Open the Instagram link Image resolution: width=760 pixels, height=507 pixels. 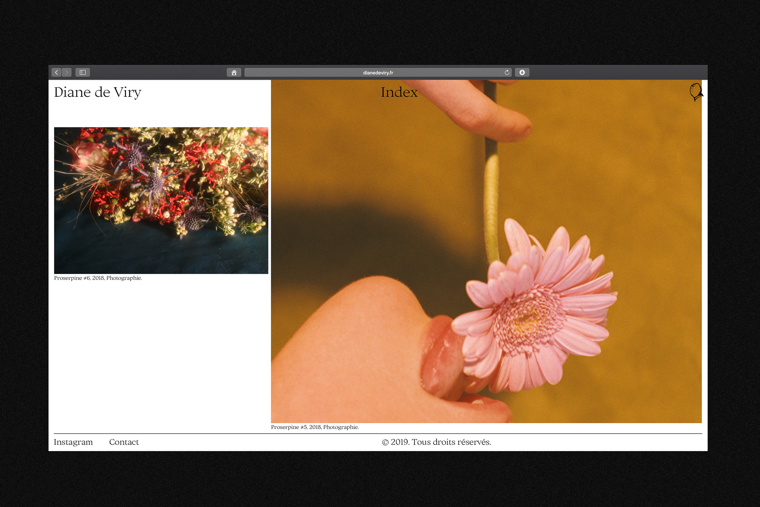[x=73, y=442]
